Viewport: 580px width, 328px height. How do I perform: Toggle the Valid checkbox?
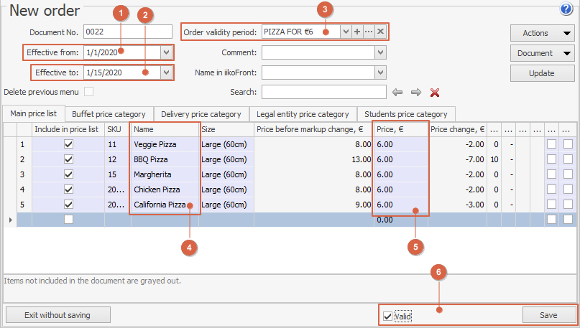(x=388, y=316)
